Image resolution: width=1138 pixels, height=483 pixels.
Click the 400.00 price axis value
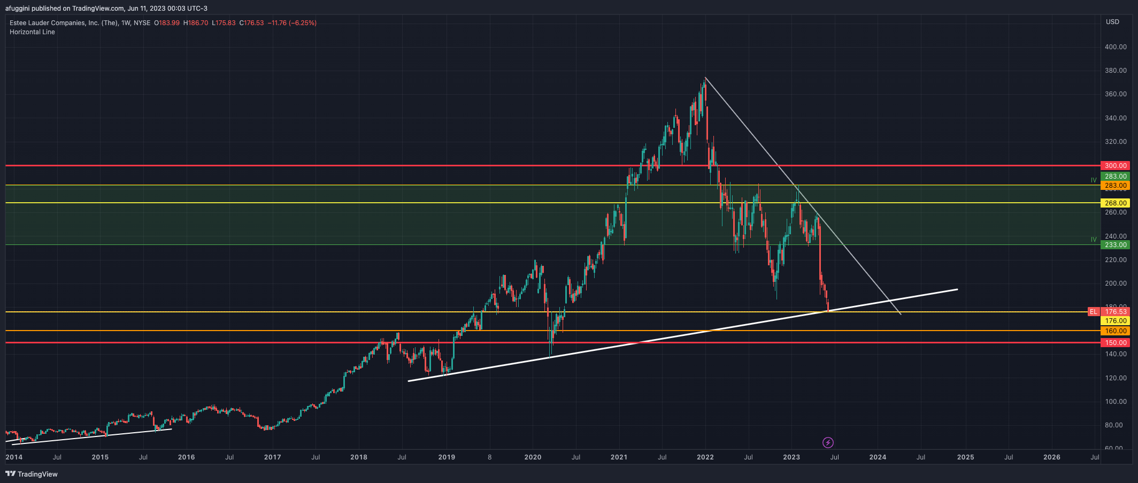coord(1116,47)
